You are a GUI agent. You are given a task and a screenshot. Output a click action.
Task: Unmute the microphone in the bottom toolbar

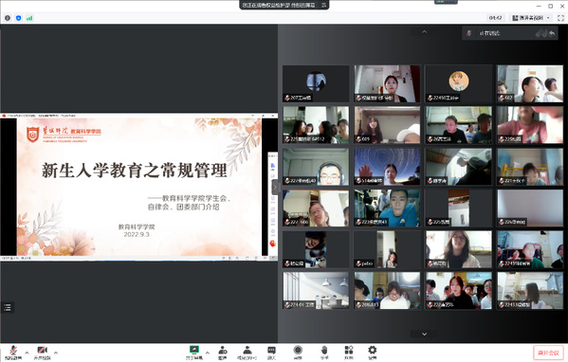point(13,353)
